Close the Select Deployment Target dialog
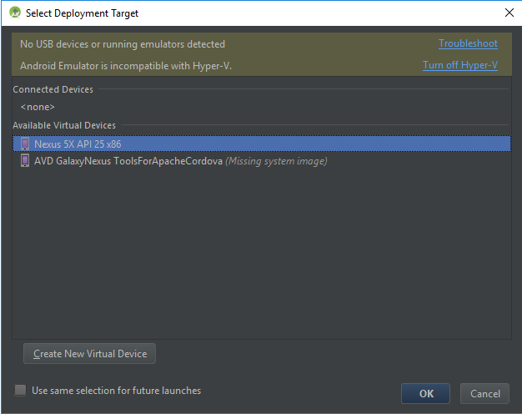The image size is (522, 414). 509,13
